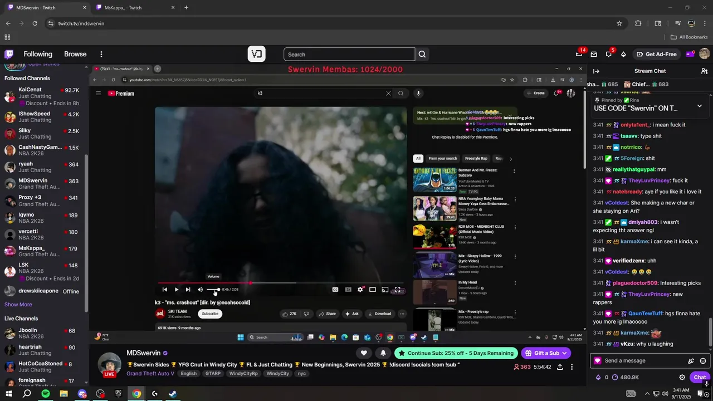
Task: Reload the Twitch page
Action: pos(35,23)
